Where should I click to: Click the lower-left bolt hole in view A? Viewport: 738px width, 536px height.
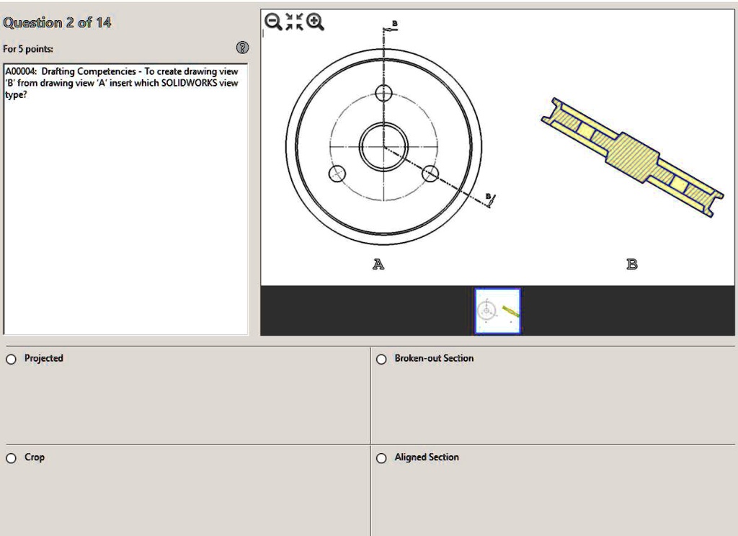point(337,174)
